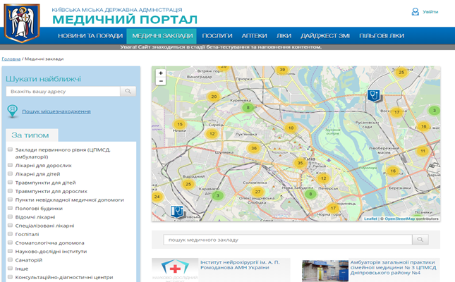Image resolution: width=455 pixels, height=282 pixels.
Task: Open map cluster 15 near Nyvky
Action: (x=180, y=124)
